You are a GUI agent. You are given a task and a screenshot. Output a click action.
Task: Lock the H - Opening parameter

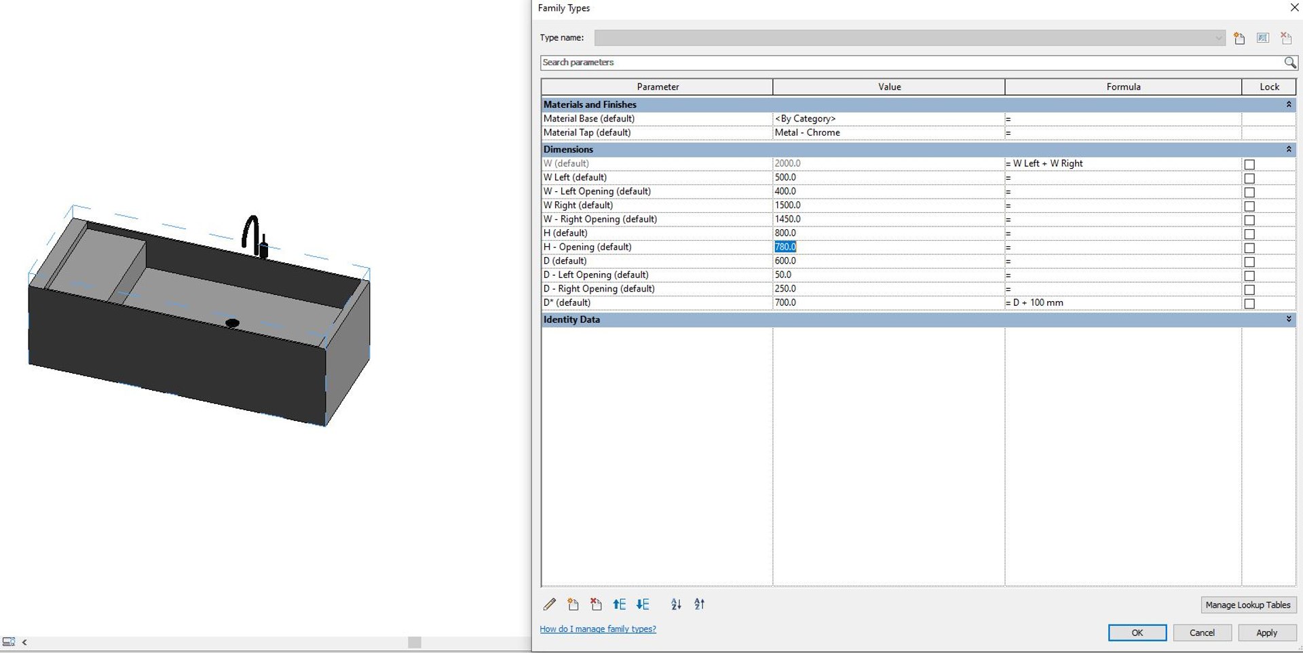coord(1249,248)
